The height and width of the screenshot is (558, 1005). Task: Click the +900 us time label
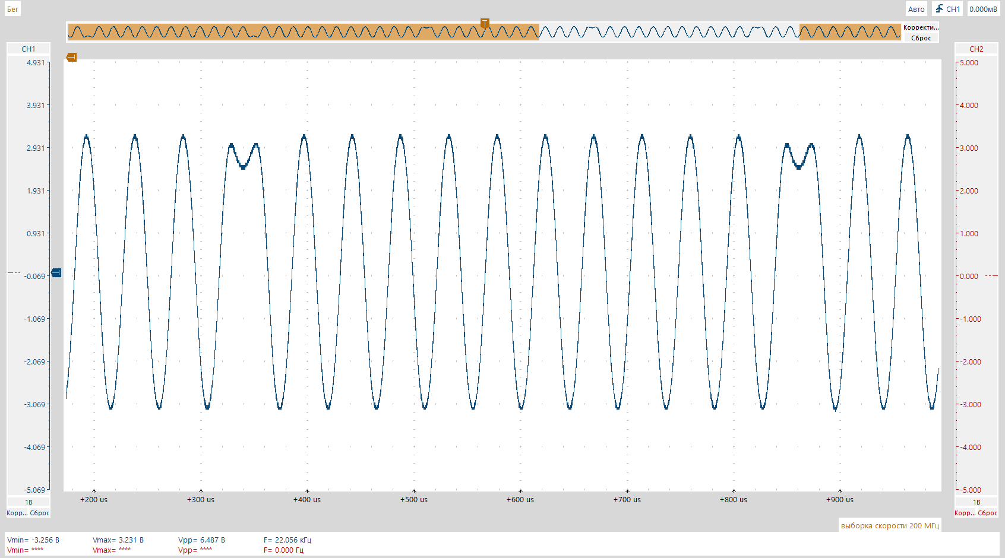(840, 500)
